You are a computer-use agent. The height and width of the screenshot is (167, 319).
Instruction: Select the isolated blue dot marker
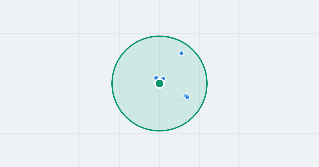click(182, 53)
